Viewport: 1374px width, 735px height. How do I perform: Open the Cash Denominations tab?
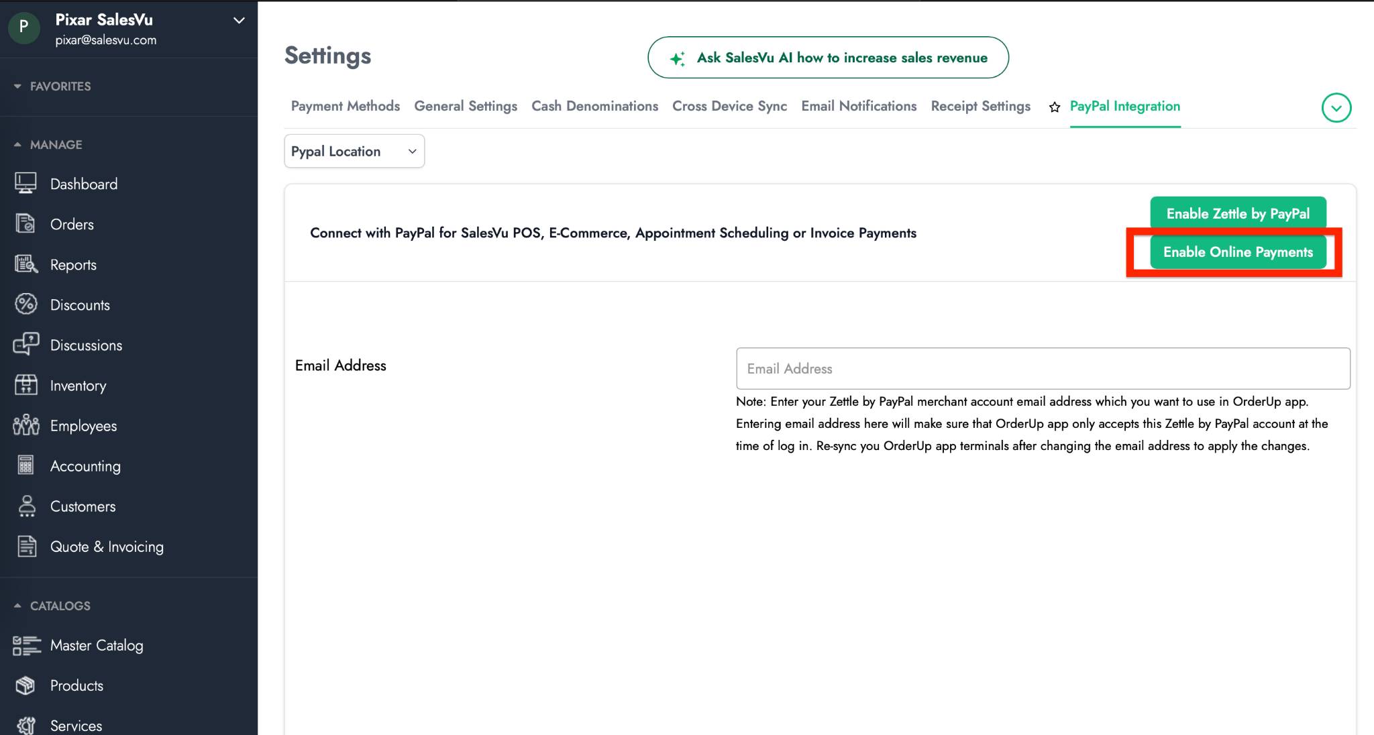pyautogui.click(x=595, y=106)
